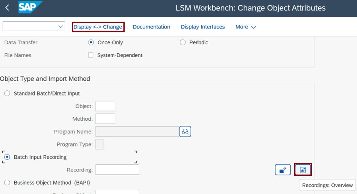Select Standard Batch/Direct Input radio button
The width and height of the screenshot is (357, 194).
pos(7,93)
